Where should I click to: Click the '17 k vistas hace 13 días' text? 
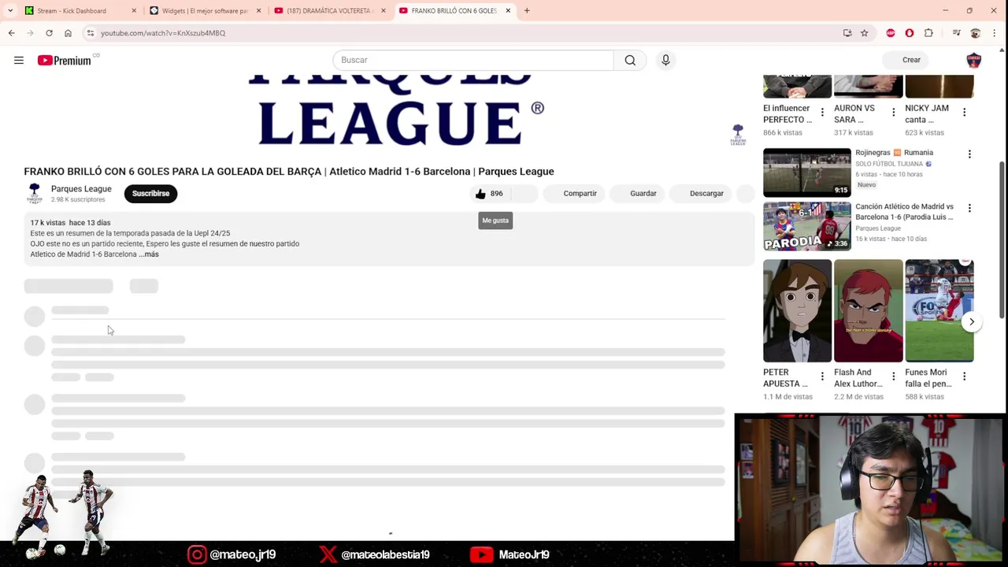70,223
